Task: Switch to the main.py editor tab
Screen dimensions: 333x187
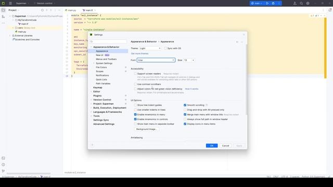Action: coord(71,10)
